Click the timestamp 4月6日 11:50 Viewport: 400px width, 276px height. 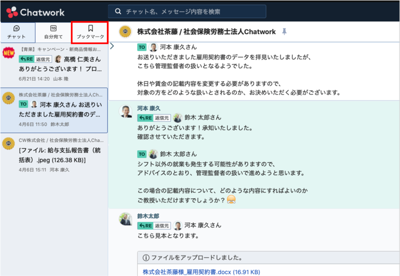(x=33, y=125)
